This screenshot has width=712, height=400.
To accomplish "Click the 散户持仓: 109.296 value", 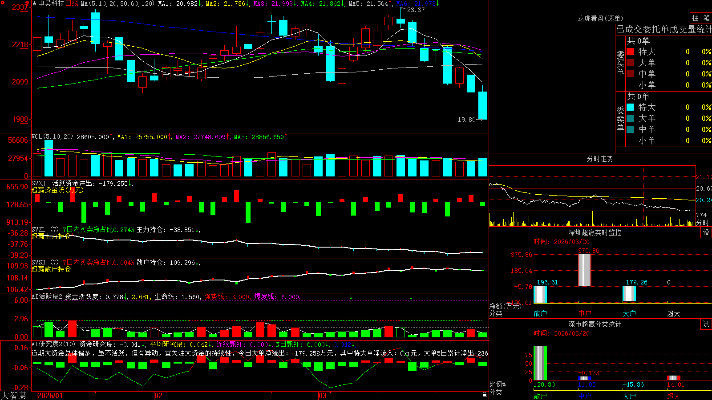I will point(168,263).
